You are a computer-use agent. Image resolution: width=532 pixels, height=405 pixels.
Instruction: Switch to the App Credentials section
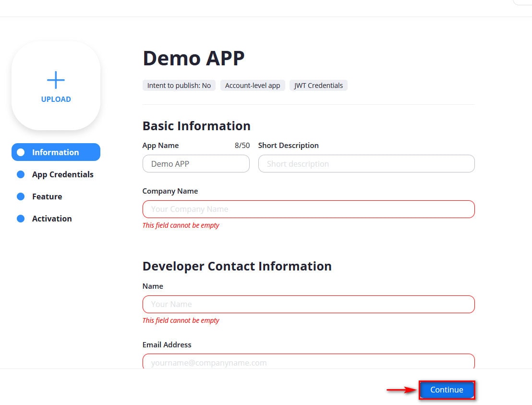tap(62, 174)
